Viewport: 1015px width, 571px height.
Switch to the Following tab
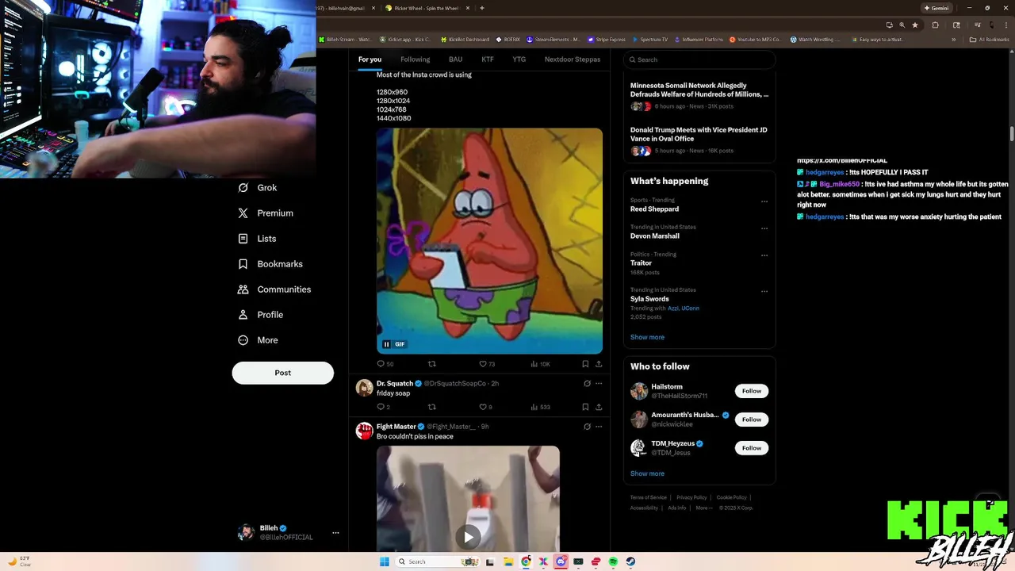click(x=415, y=59)
